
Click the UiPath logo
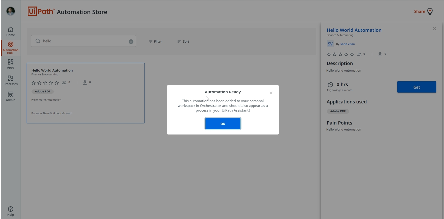pyautogui.click(x=41, y=11)
